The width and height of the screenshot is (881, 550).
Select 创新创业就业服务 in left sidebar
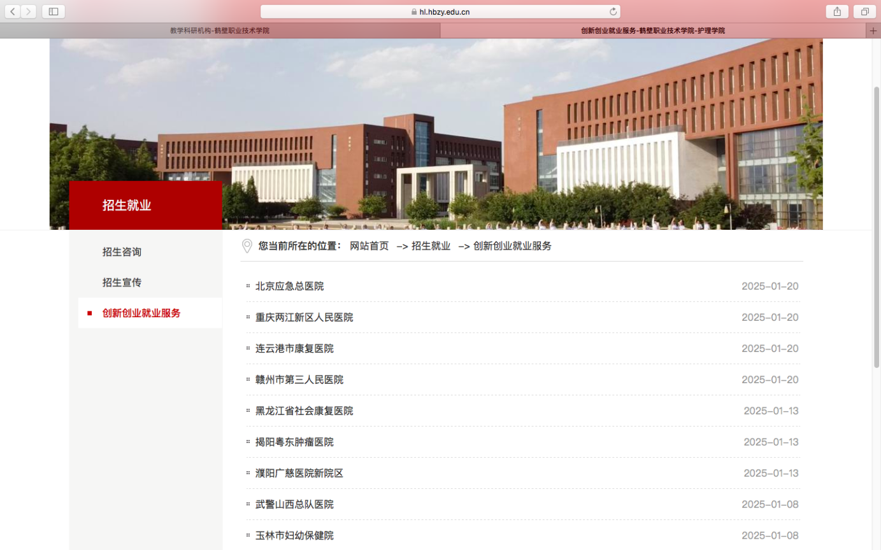pyautogui.click(x=141, y=313)
